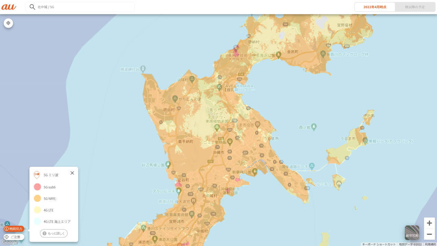The height and width of the screenshot is (246, 437).
Task: Zoom out using the minus icon
Action: [x=429, y=234]
